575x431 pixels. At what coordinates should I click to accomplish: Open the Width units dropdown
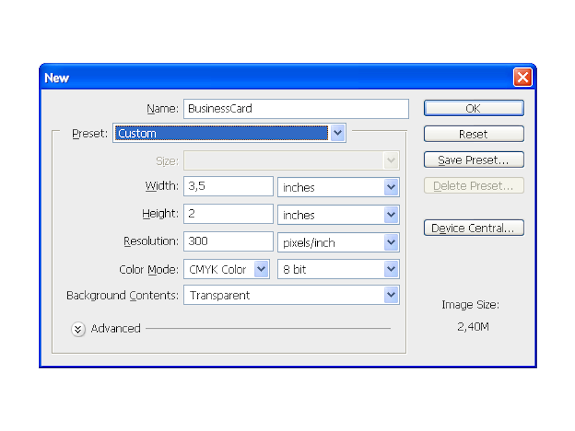(391, 187)
